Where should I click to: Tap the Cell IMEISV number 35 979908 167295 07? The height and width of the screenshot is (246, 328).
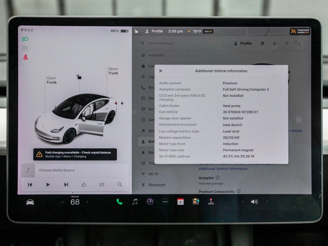[x=240, y=112]
